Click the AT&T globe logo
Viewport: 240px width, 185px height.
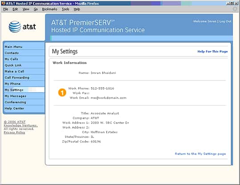tap(15, 27)
